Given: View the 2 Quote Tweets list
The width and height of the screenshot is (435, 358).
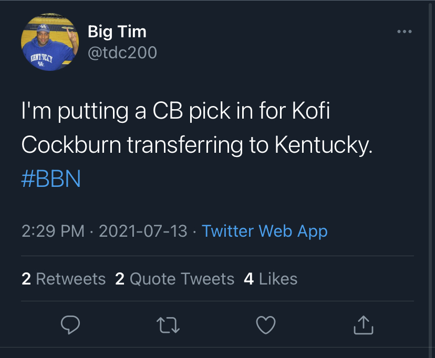Looking at the screenshot, I should pyautogui.click(x=174, y=279).
